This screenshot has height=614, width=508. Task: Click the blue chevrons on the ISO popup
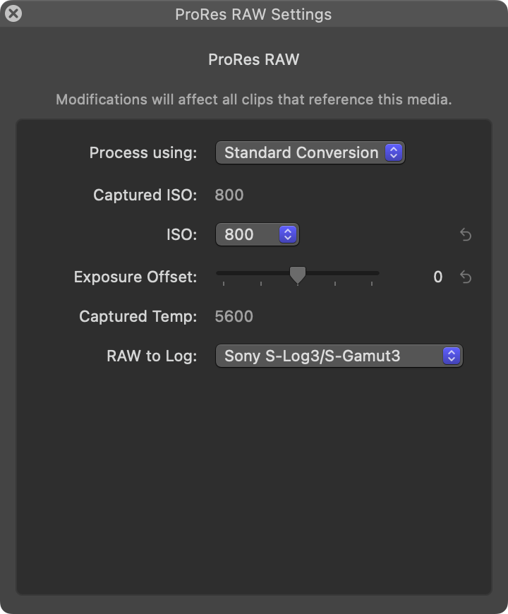287,234
